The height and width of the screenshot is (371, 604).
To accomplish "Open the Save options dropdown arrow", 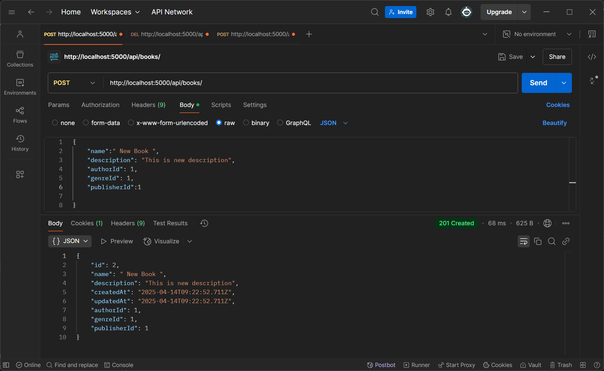I will [533, 57].
